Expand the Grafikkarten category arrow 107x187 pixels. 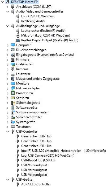pyautogui.click(x=8, y=64)
